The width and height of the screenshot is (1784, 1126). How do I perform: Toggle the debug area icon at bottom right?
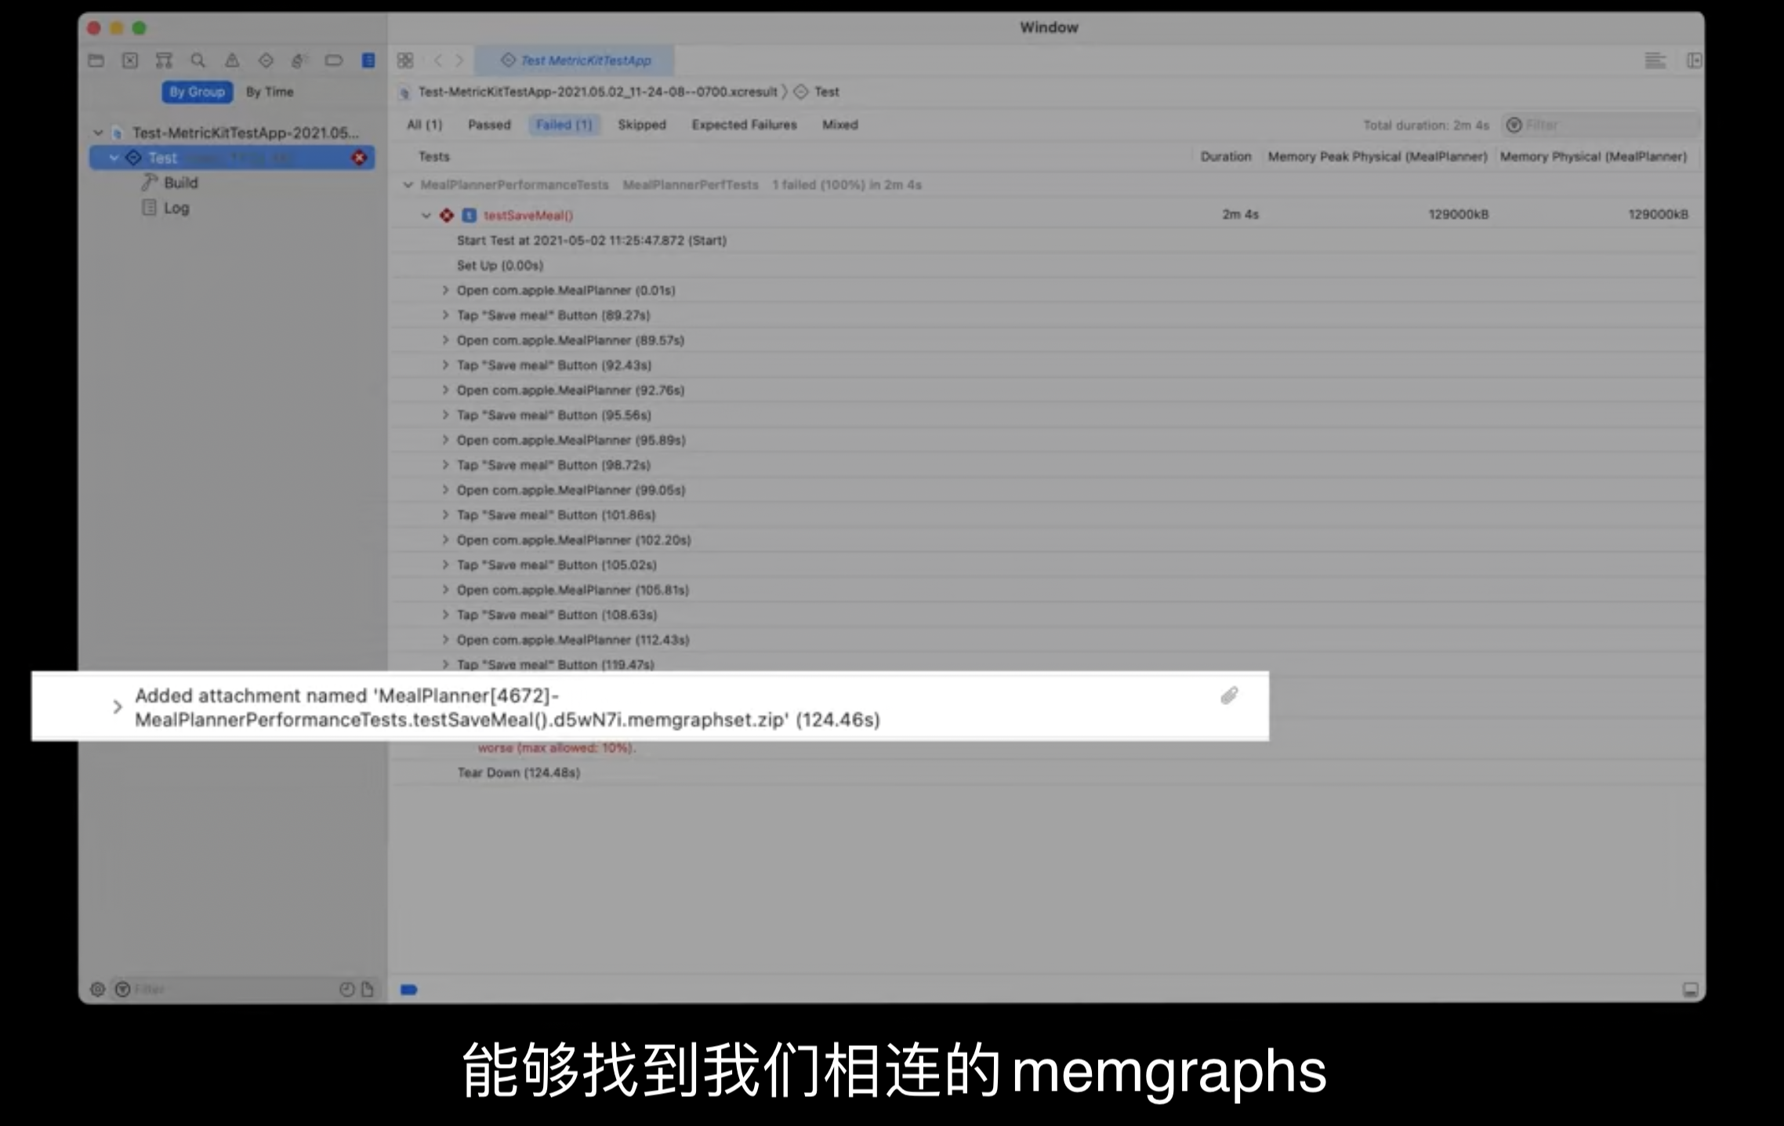tap(1691, 990)
